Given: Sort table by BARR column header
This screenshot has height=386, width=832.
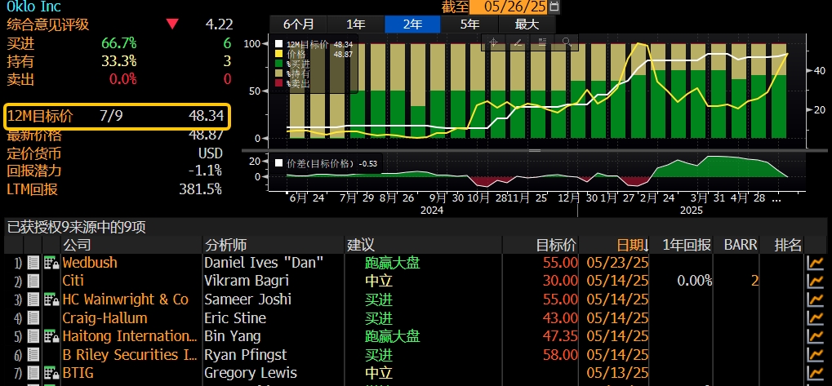Looking at the screenshot, I should (x=741, y=245).
